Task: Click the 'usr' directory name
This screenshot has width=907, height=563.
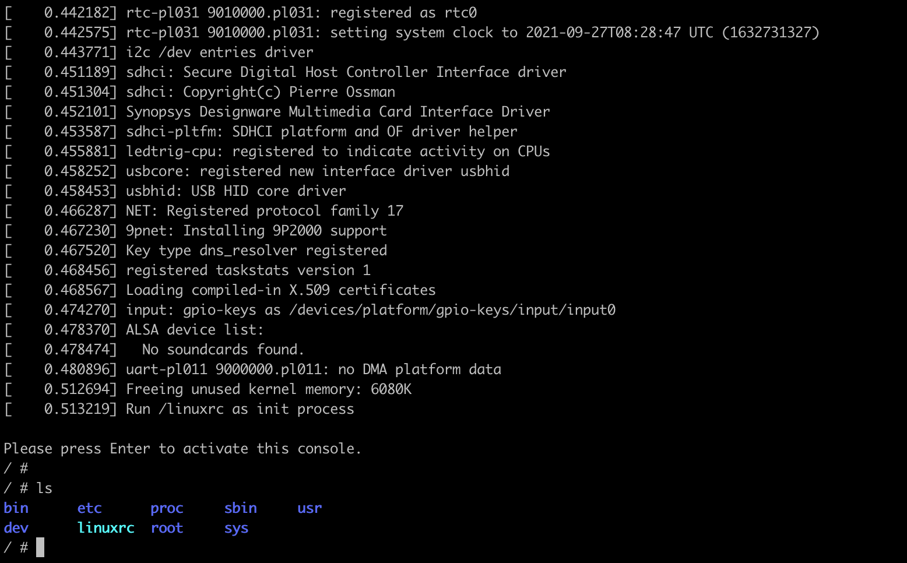Action: [310, 508]
